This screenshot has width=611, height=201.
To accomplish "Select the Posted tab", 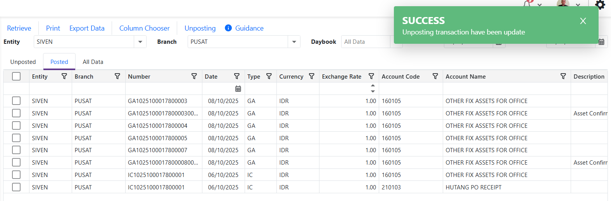I will pos(59,62).
